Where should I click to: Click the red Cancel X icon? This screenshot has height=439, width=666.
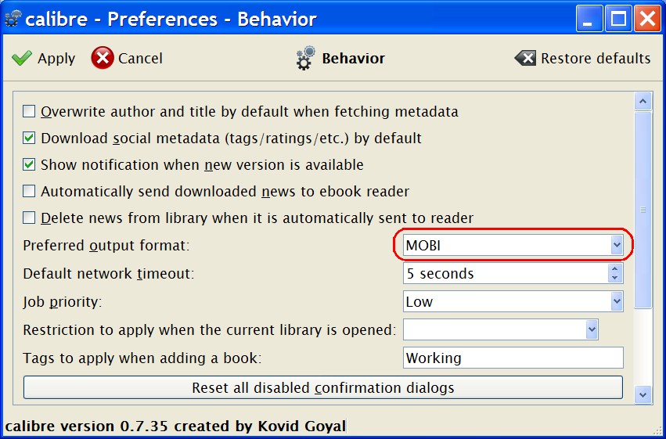102,58
